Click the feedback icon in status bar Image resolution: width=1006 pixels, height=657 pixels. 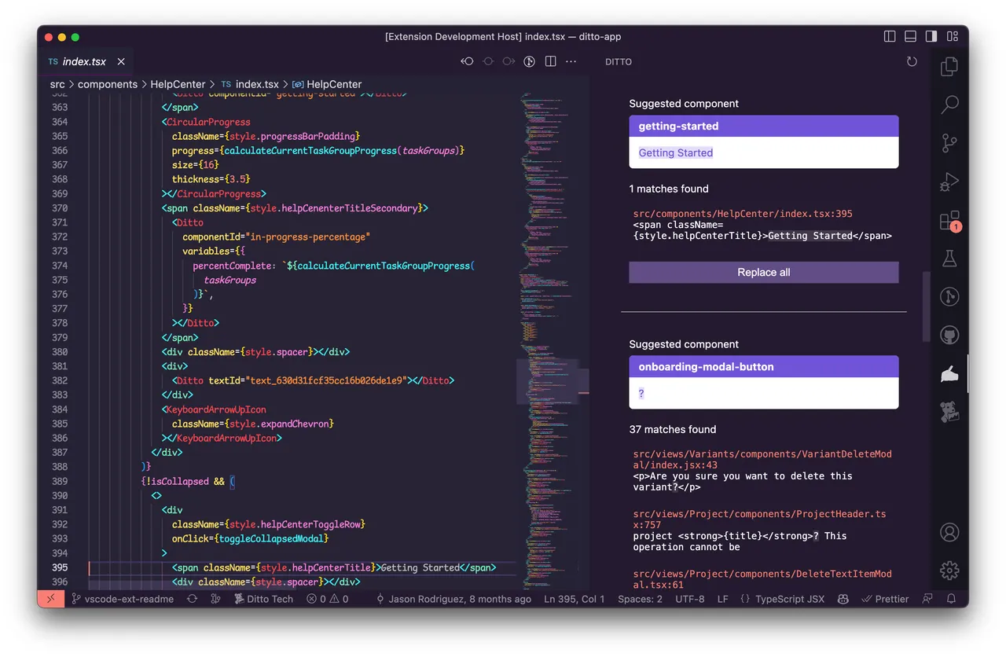coord(927,599)
